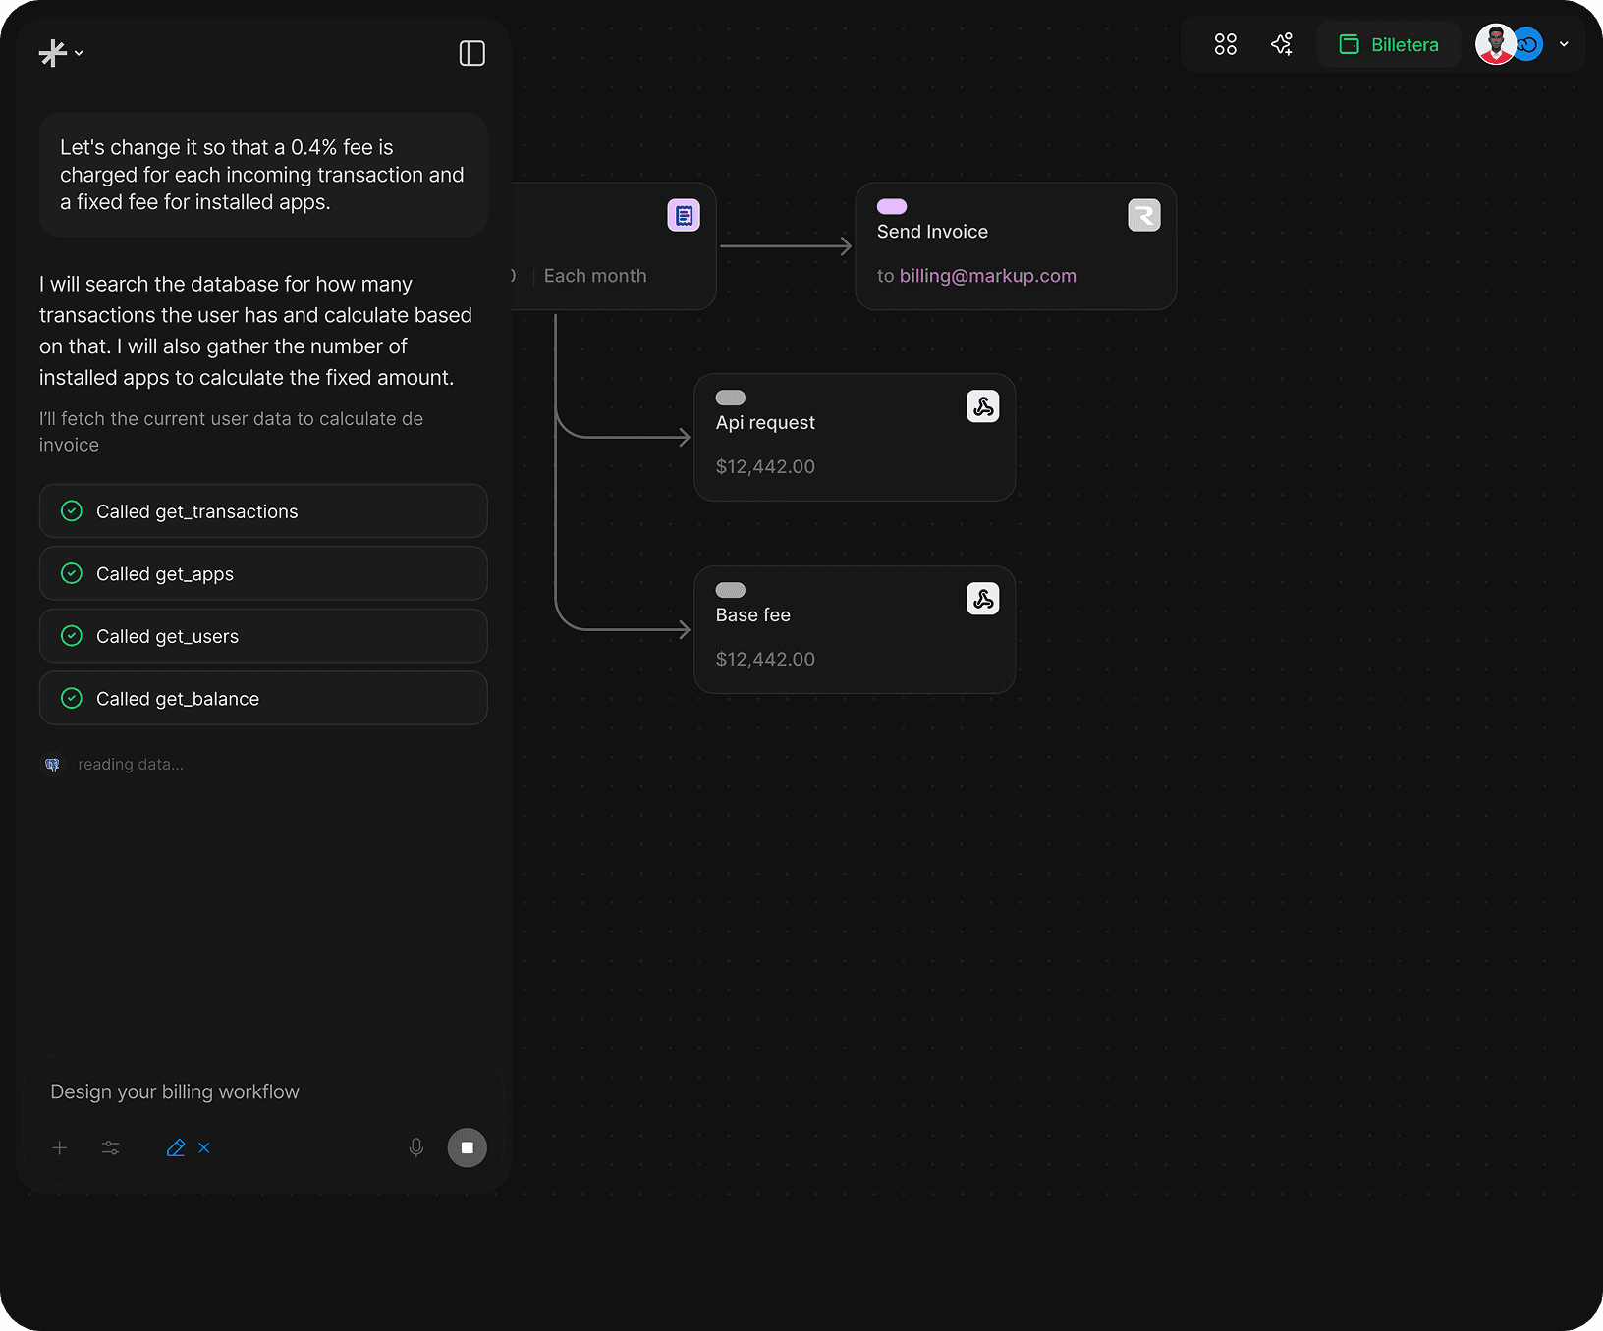Click the AI sparkle icon in the top bar
This screenshot has width=1603, height=1331.
pyautogui.click(x=1281, y=43)
